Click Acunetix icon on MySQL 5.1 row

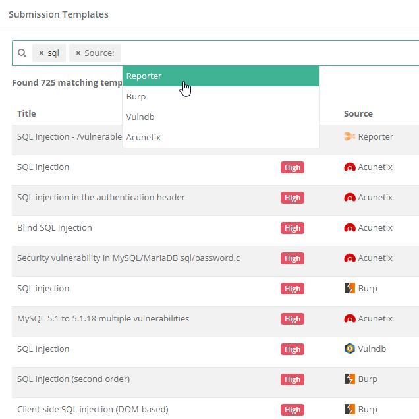pyautogui.click(x=350, y=318)
